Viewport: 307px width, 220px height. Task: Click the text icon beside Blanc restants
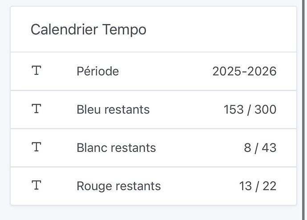point(36,147)
